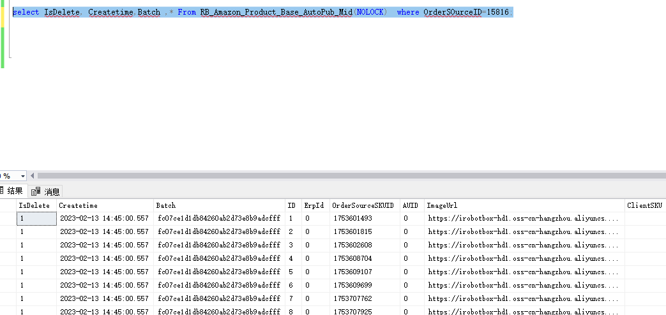Select the Batch cell in row ID 3
Screen dimensions: 666x315
click(x=220, y=245)
